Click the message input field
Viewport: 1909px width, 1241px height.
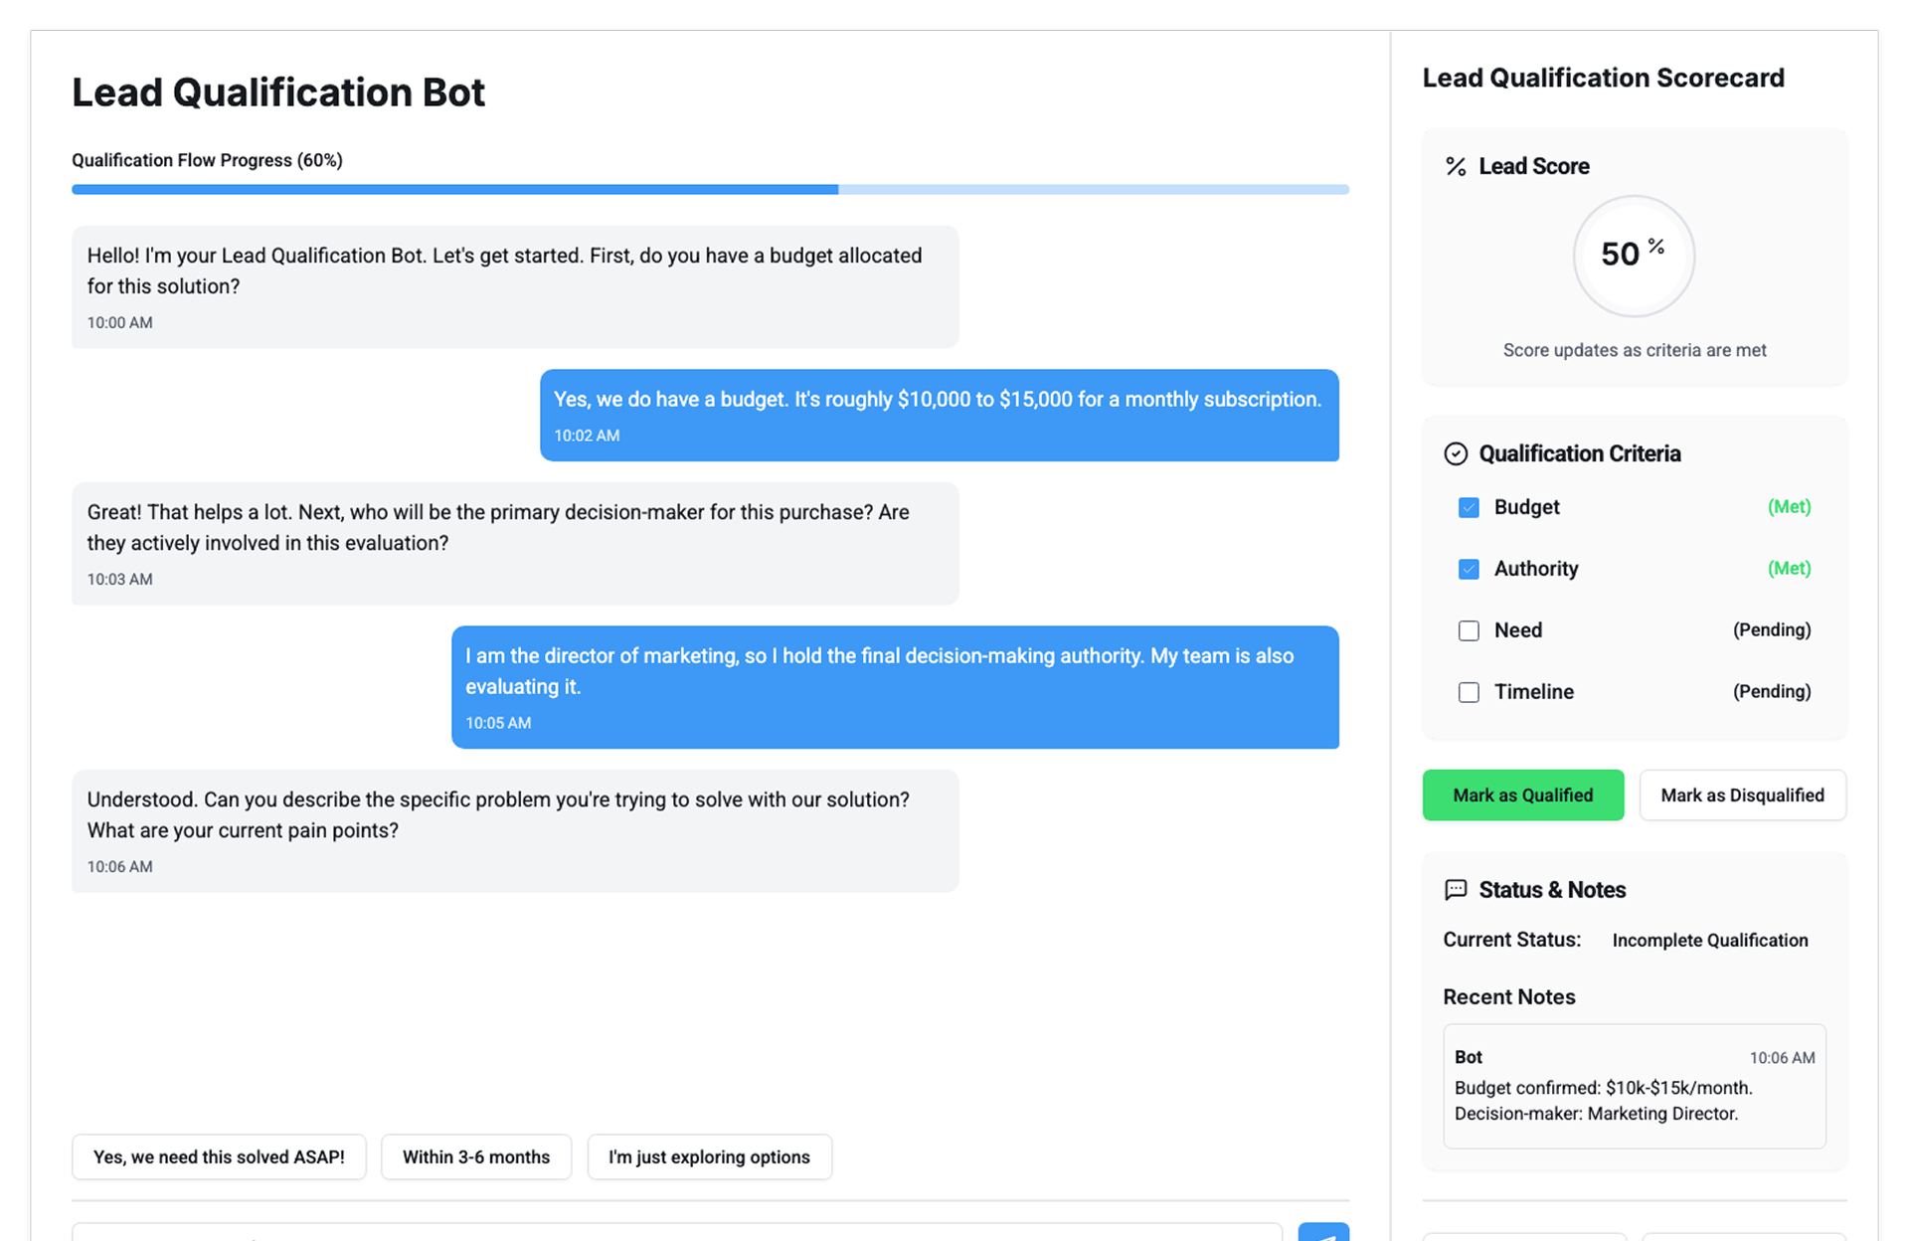(x=676, y=1233)
